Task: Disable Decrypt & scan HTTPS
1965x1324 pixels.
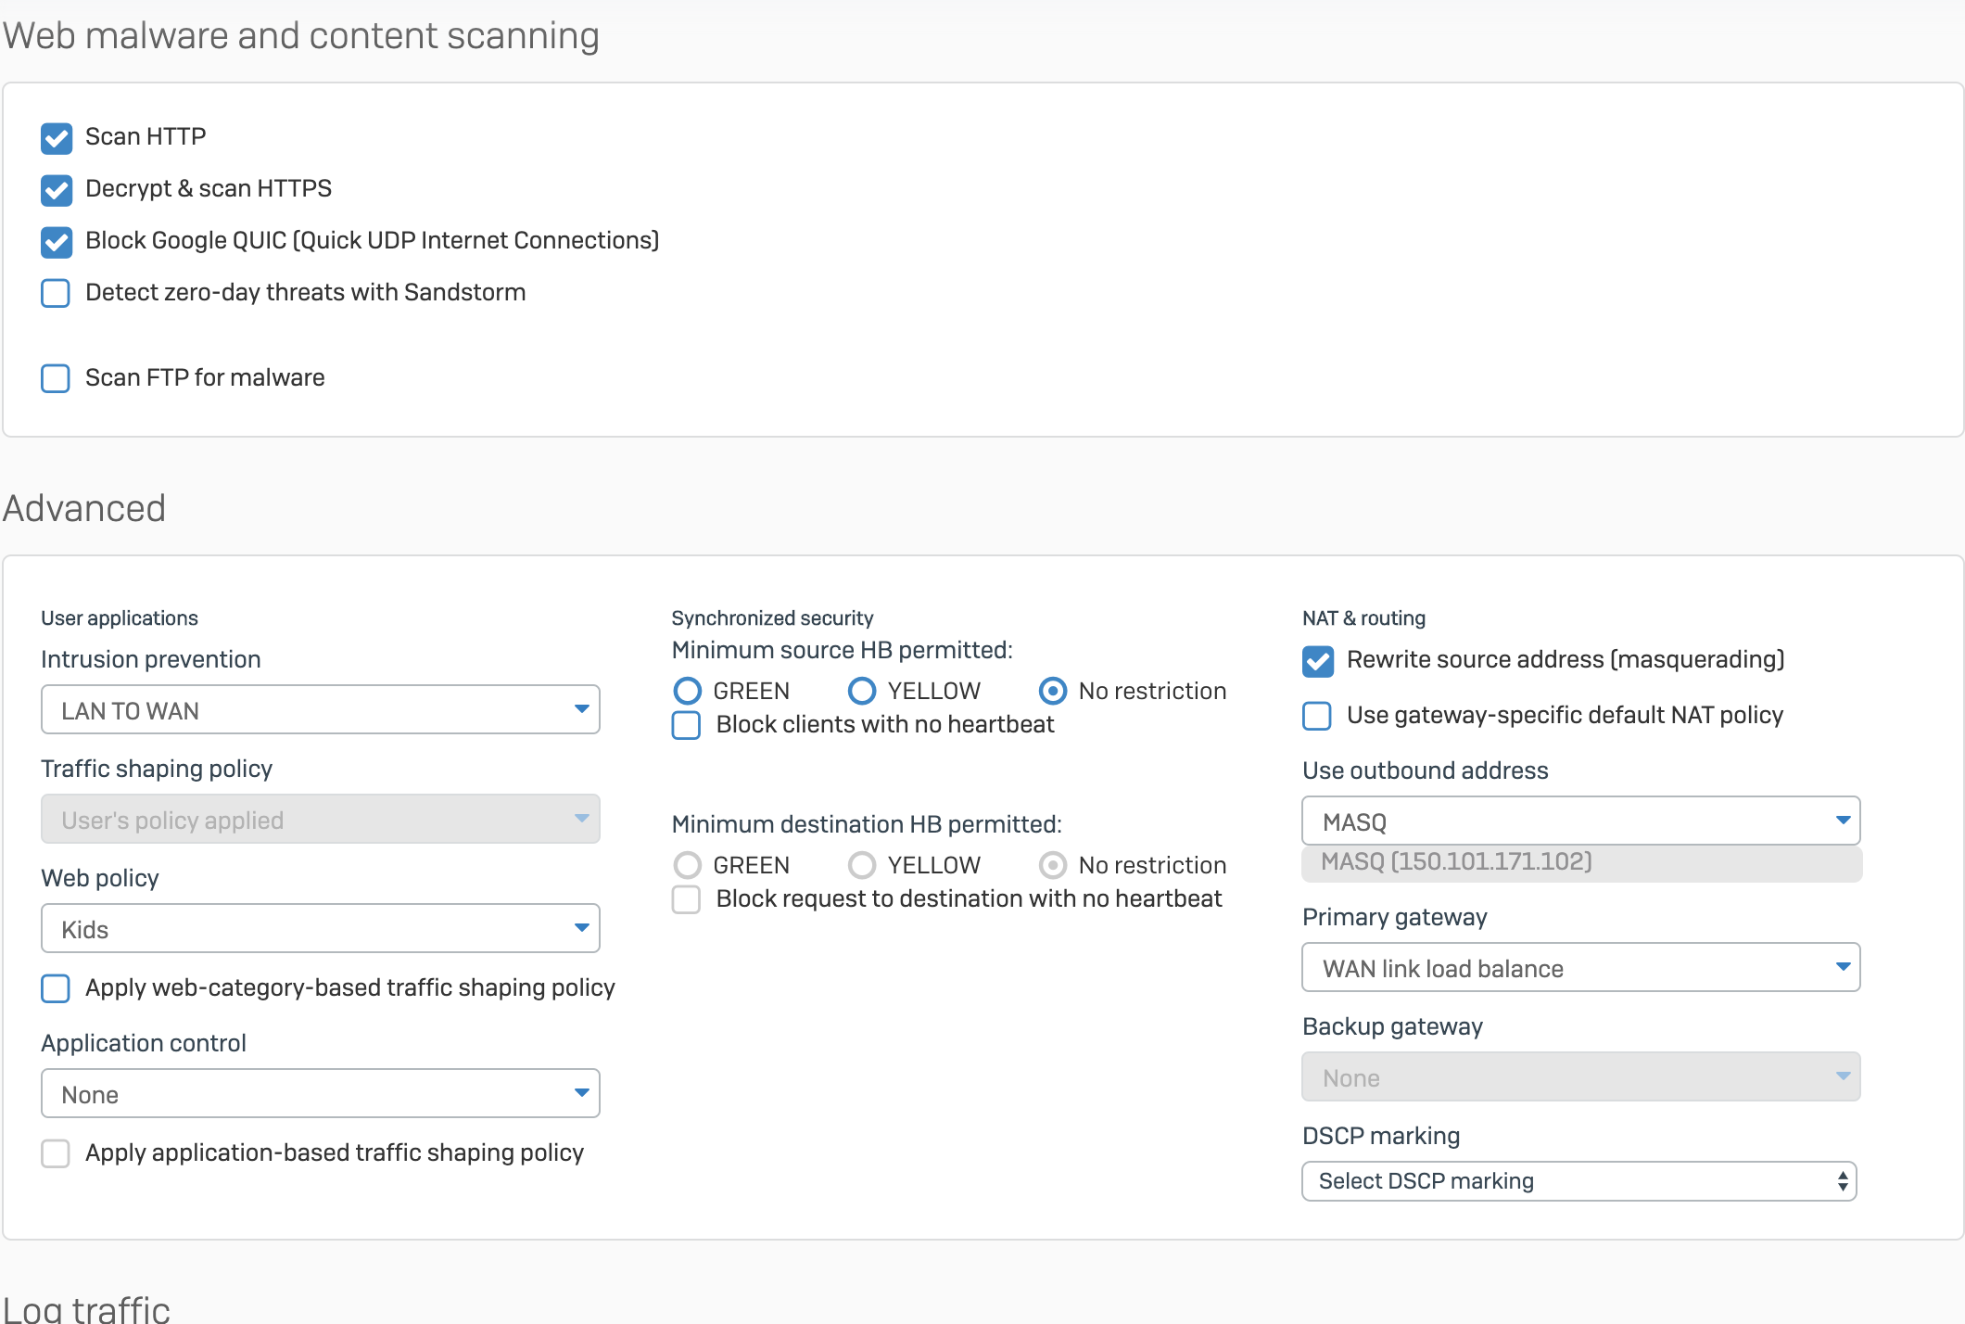Action: [57, 190]
